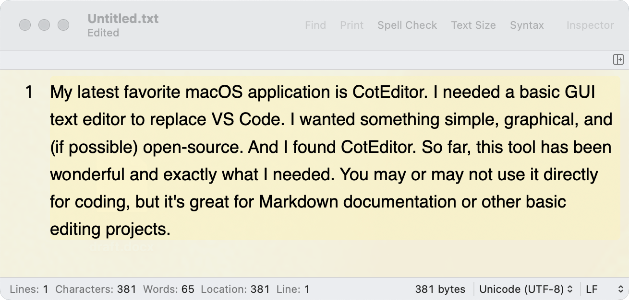Open the Syntax toolbar menu

527,25
